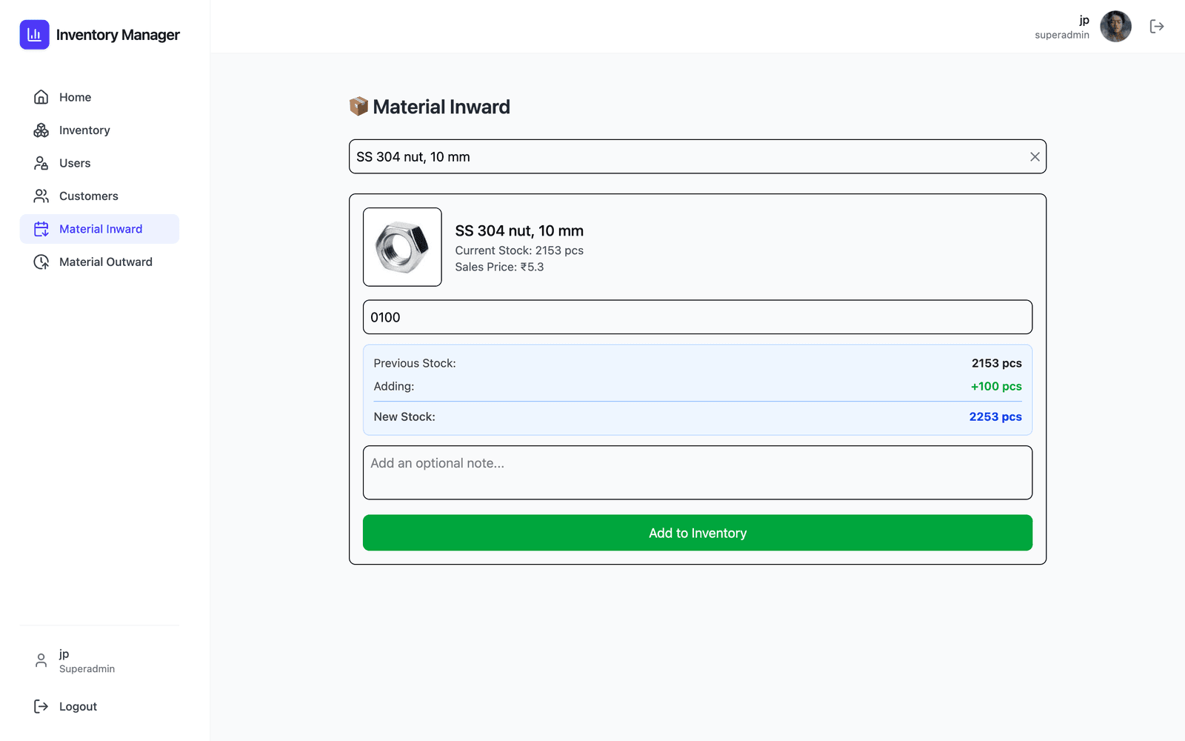Image resolution: width=1185 pixels, height=741 pixels.
Task: Click the logout arrow icon in header
Action: click(x=1157, y=27)
